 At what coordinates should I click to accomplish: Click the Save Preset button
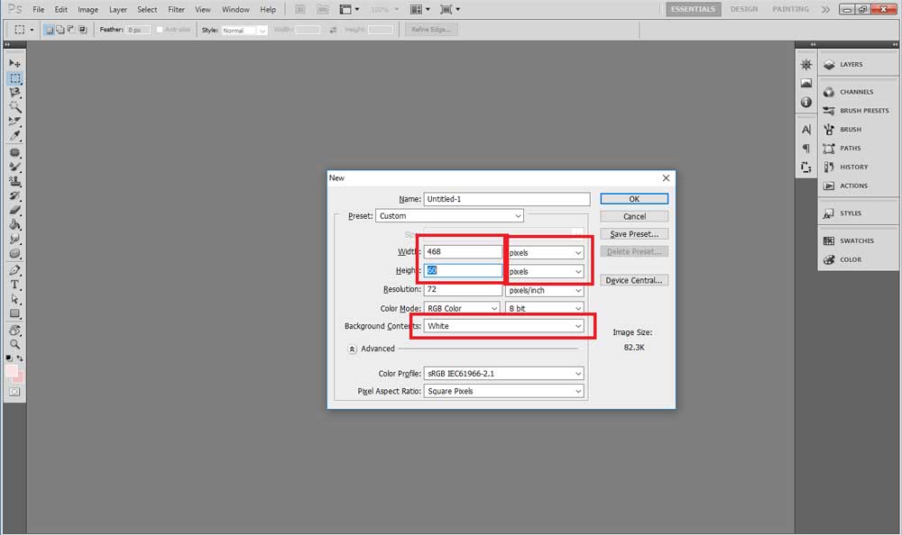pyautogui.click(x=634, y=234)
